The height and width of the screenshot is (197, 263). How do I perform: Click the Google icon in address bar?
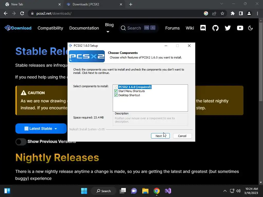[206, 13]
